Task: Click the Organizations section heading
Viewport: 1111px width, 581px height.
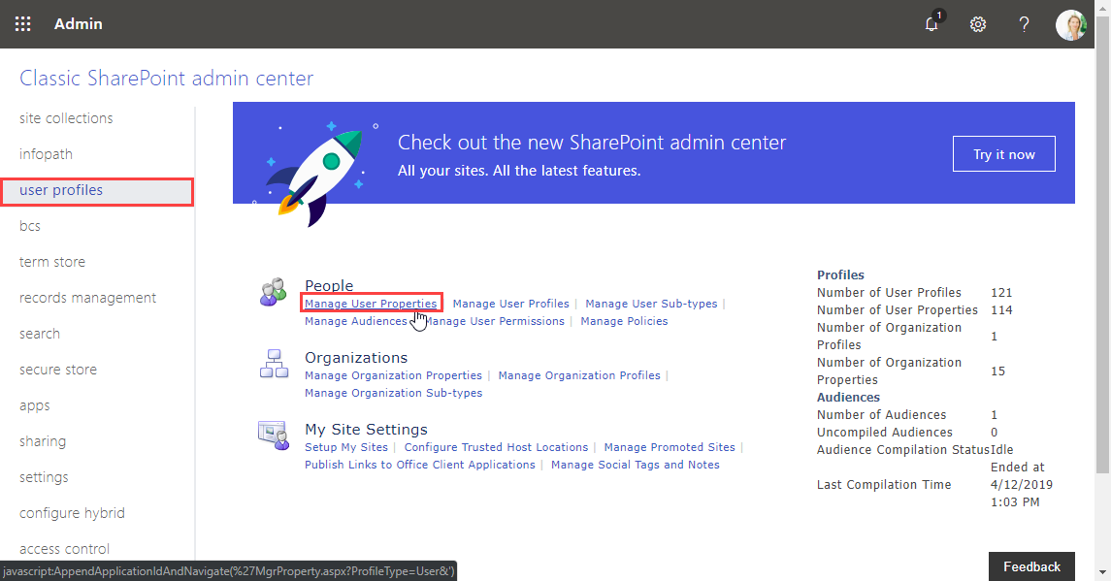Action: click(356, 358)
